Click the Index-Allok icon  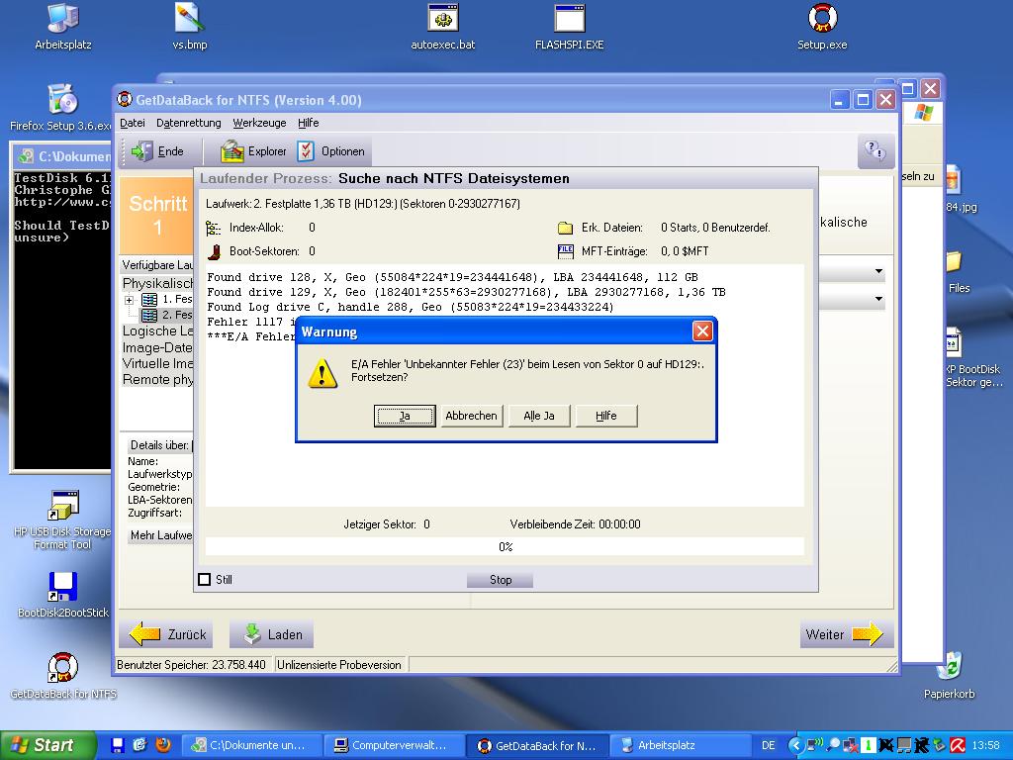213,229
